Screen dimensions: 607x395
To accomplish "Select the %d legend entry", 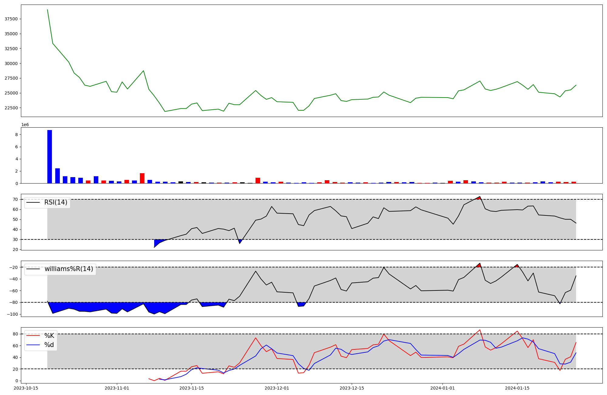I will tap(49, 345).
